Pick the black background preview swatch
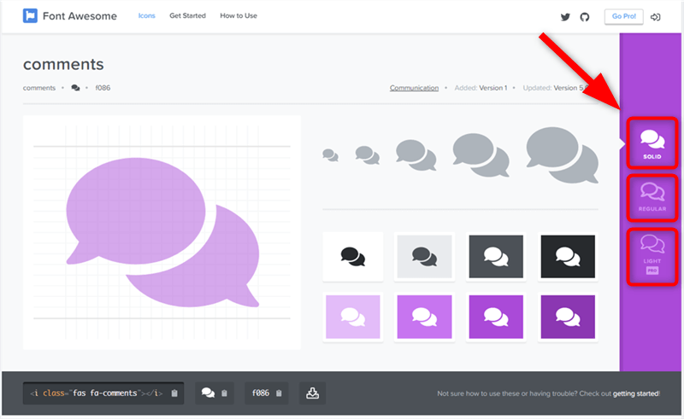The width and height of the screenshot is (684, 419). tap(568, 256)
